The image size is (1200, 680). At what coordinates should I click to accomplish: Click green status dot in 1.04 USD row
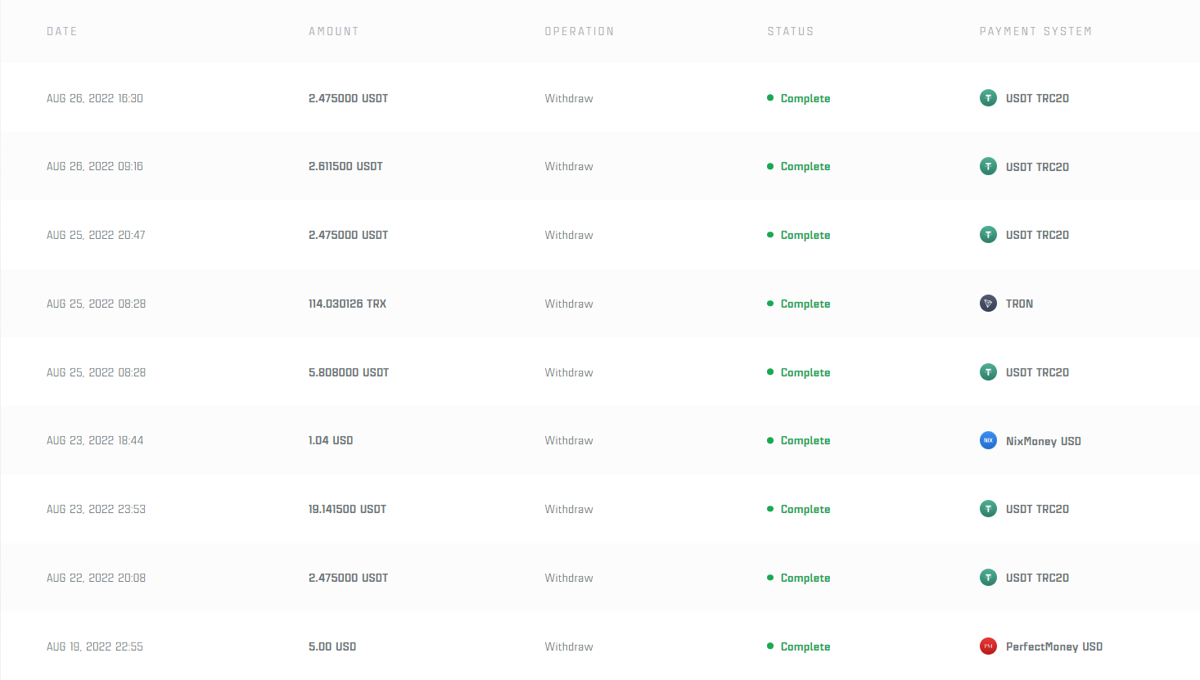click(770, 440)
